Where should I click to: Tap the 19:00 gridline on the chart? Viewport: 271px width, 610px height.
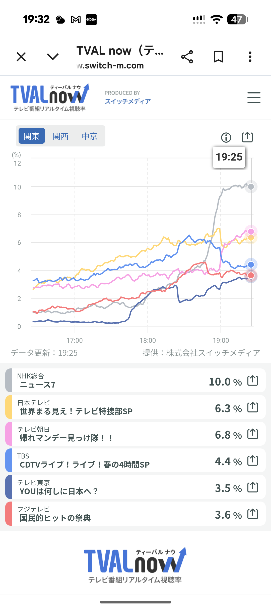pos(220,252)
